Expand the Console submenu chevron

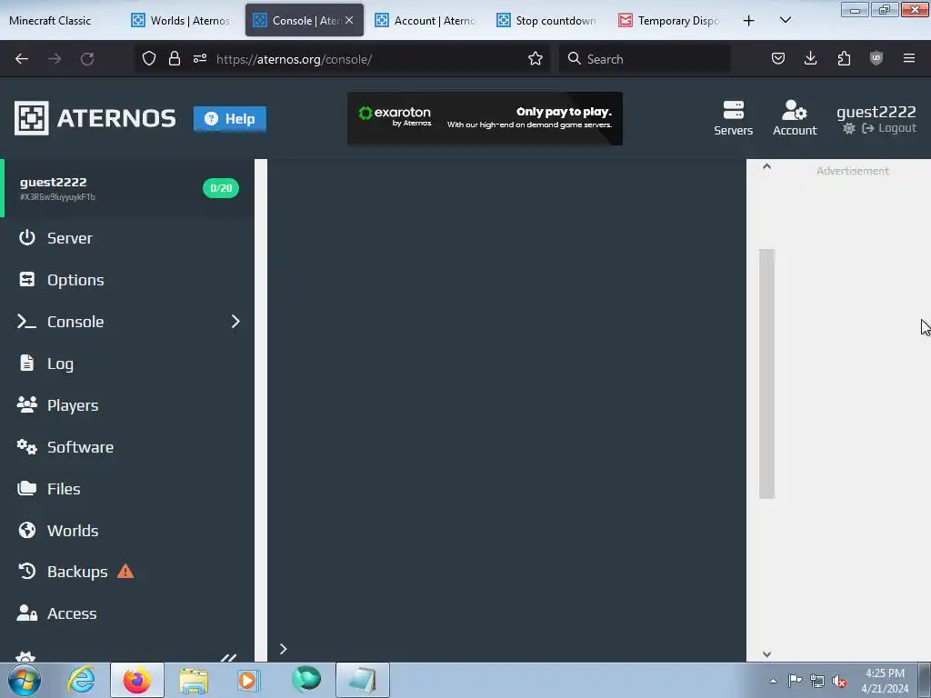click(x=235, y=322)
